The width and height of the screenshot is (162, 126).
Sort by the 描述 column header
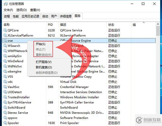[x=63, y=25]
